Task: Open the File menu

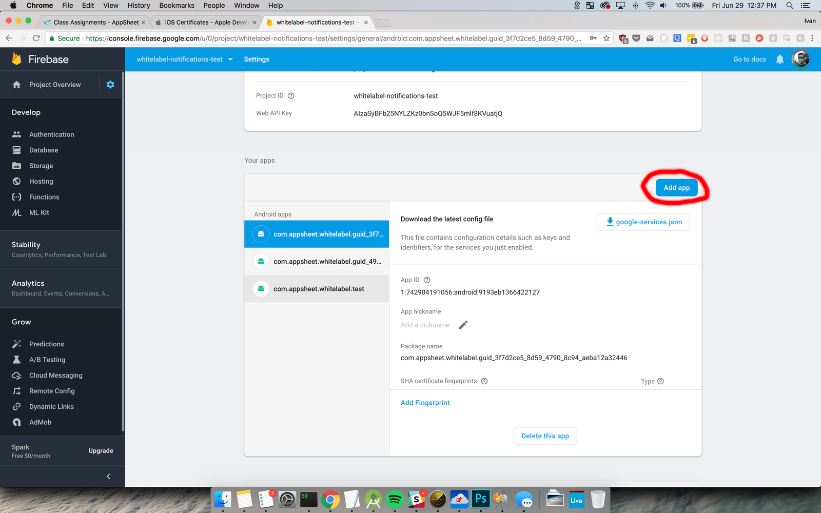Action: coord(67,5)
